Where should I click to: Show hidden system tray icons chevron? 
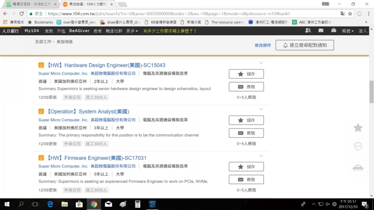(x=314, y=204)
